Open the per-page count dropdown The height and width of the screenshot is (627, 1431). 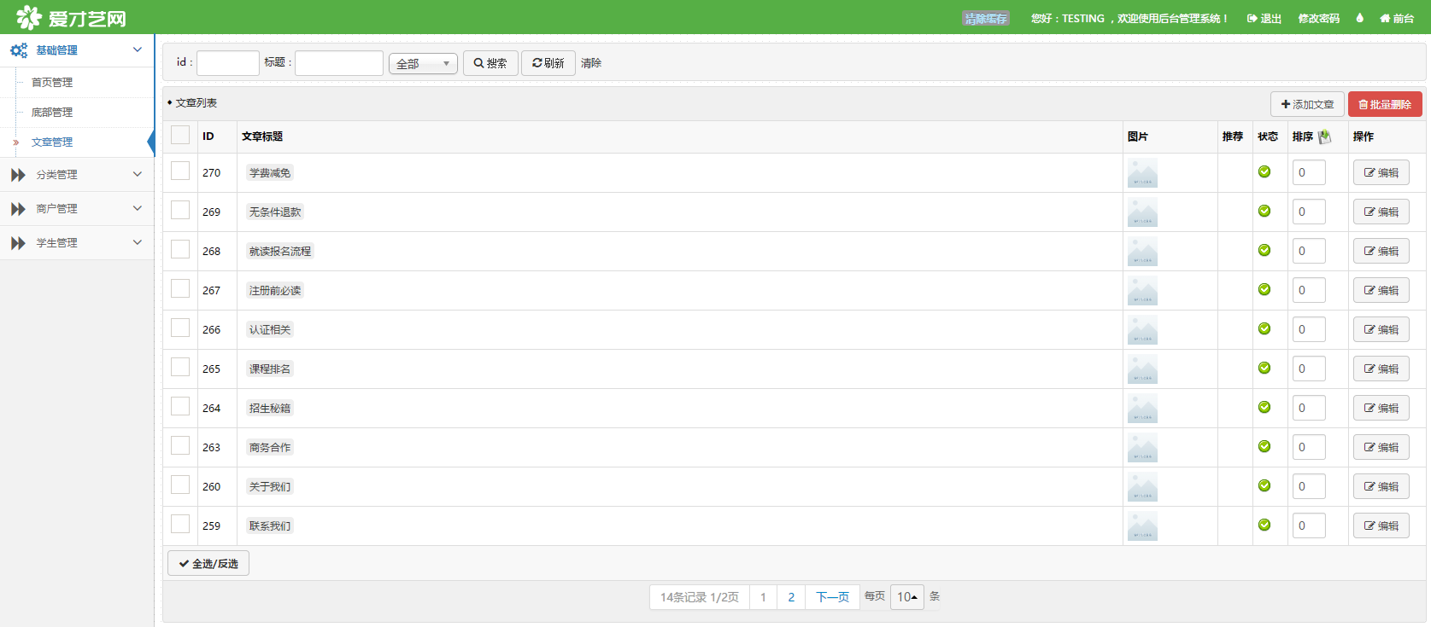[906, 597]
